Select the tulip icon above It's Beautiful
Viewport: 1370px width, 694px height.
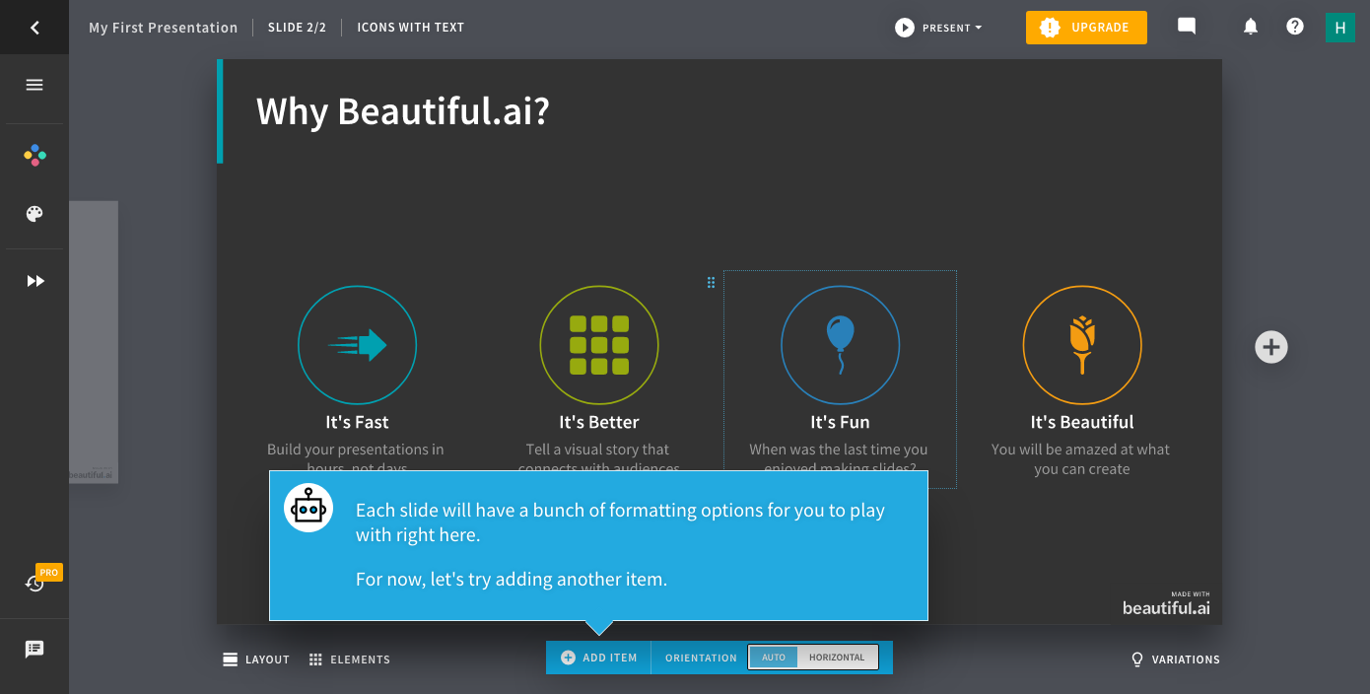click(1082, 345)
